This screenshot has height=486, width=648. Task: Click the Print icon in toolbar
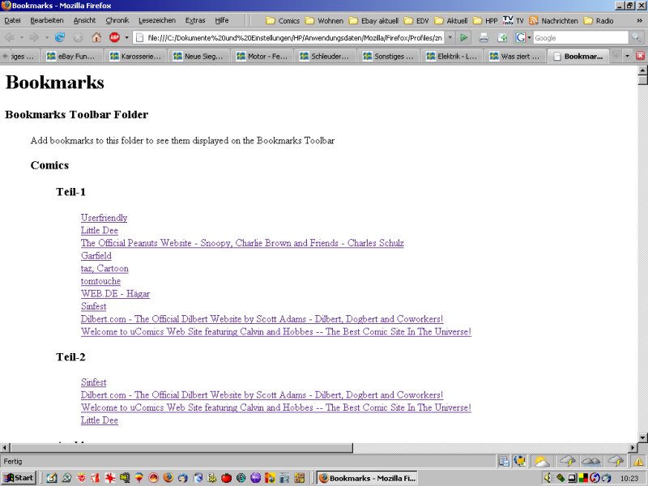(x=484, y=37)
